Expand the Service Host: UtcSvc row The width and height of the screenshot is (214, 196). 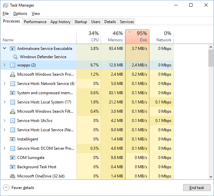click(x=5, y=121)
